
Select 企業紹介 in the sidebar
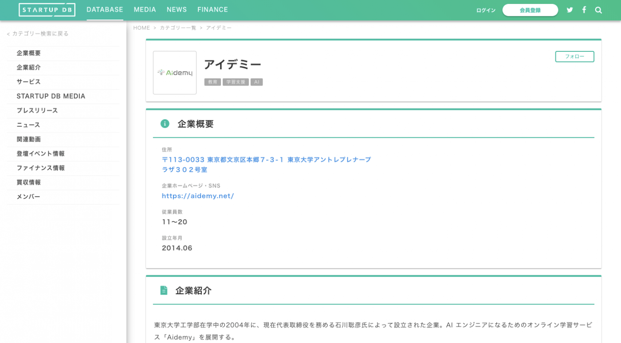point(63,67)
